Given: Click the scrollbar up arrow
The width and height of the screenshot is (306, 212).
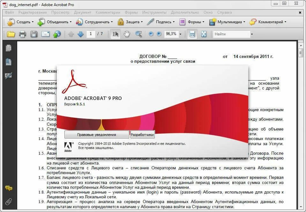Looking at the screenshot, I should (301, 45).
